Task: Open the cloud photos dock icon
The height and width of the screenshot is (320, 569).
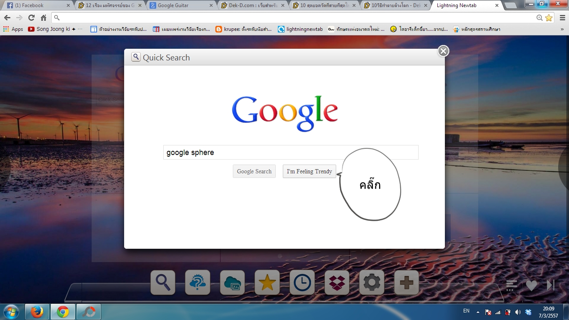Action: coord(232,282)
